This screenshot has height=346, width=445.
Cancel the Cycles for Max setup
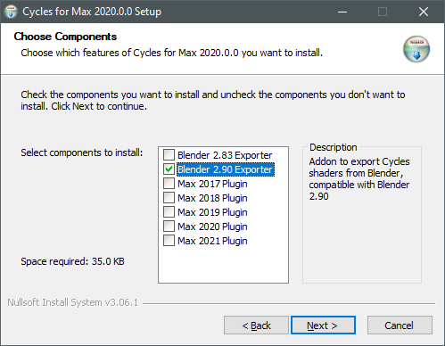click(x=400, y=325)
